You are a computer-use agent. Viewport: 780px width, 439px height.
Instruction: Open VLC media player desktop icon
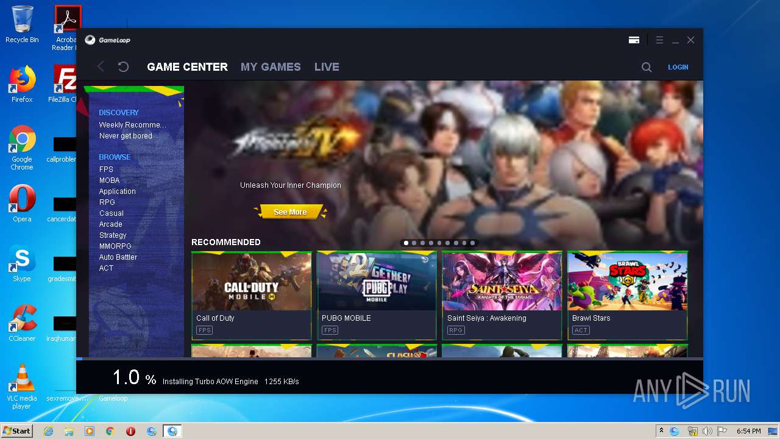point(22,387)
